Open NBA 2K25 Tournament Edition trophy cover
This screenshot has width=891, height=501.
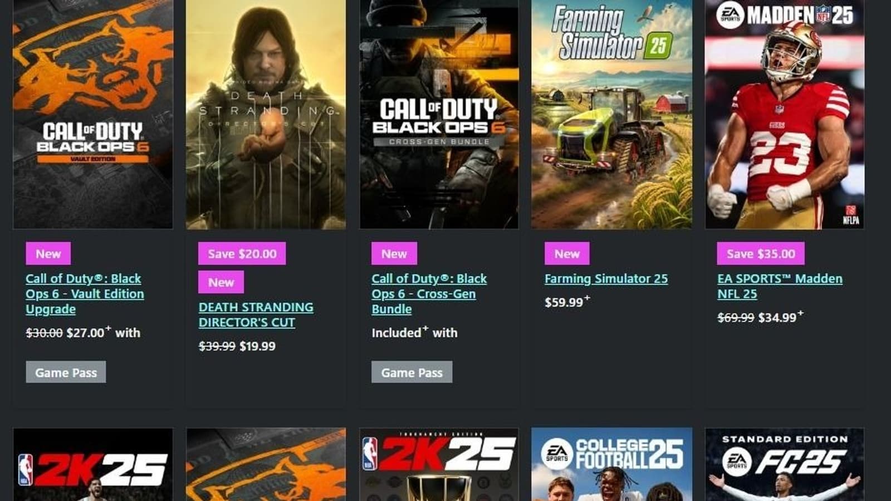(x=439, y=465)
